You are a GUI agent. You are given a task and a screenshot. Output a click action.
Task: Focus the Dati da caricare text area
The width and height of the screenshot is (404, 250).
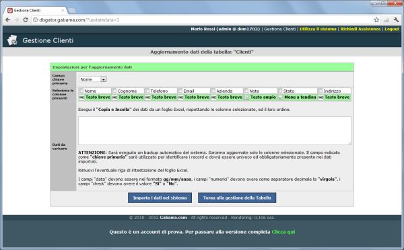(215, 130)
